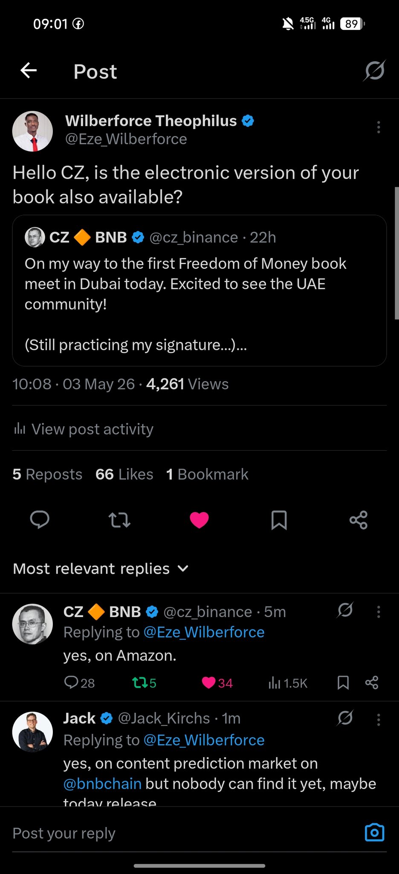Unlike the main post with pink heart
399x874 pixels.
[199, 520]
